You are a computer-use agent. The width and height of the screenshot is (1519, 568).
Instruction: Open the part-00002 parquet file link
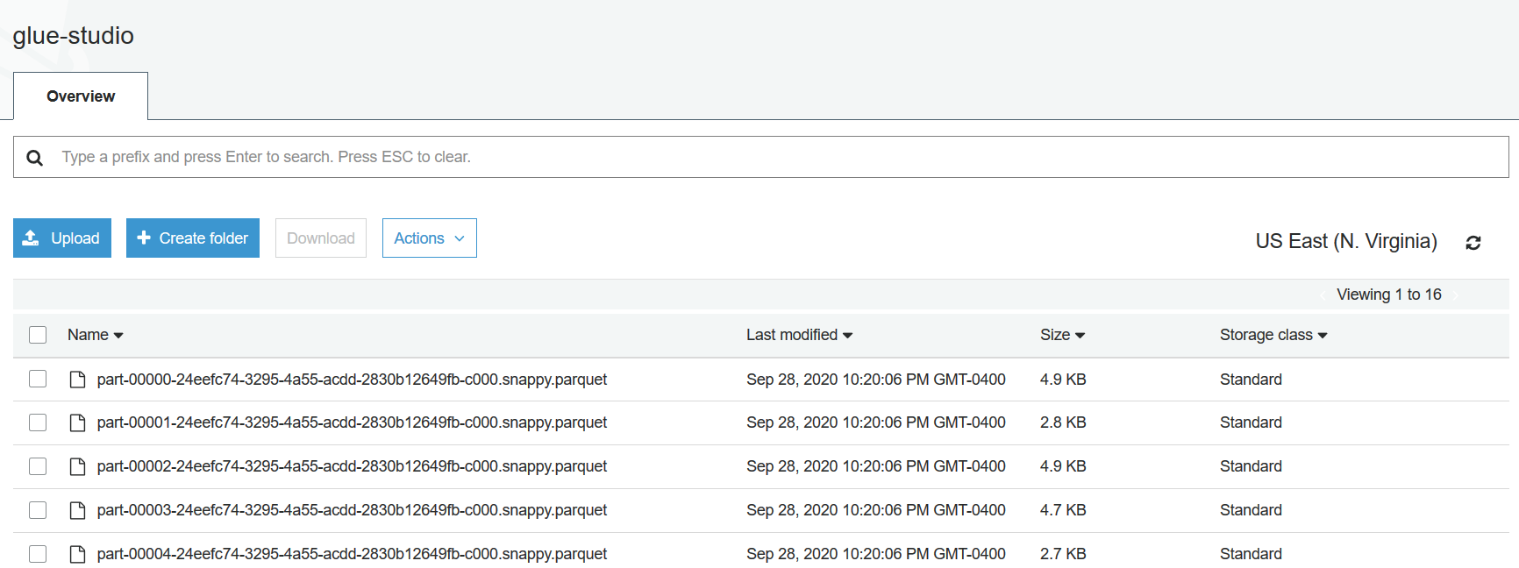[352, 466]
